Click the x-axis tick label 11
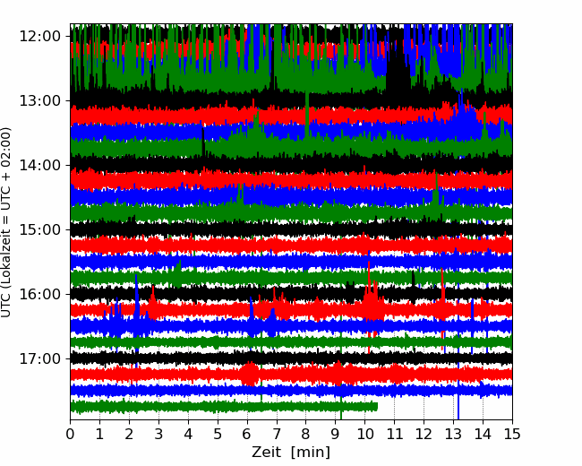Screen dimensions: 582x466 coord(395,434)
